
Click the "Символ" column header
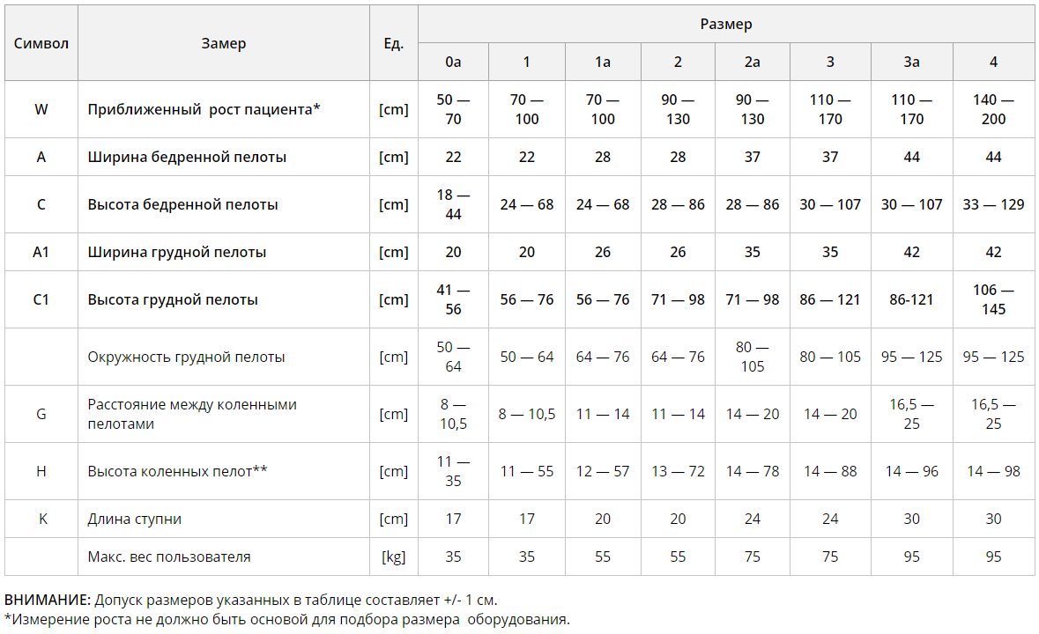(41, 43)
